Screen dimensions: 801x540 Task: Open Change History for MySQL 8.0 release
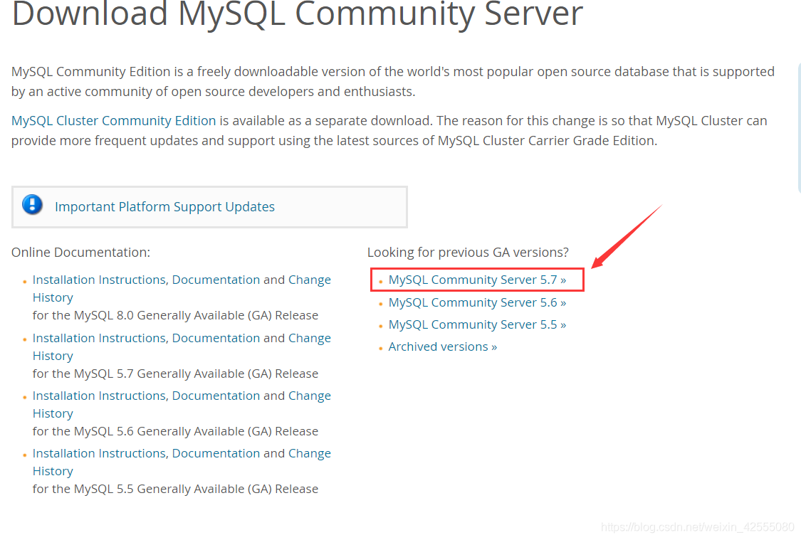click(310, 280)
